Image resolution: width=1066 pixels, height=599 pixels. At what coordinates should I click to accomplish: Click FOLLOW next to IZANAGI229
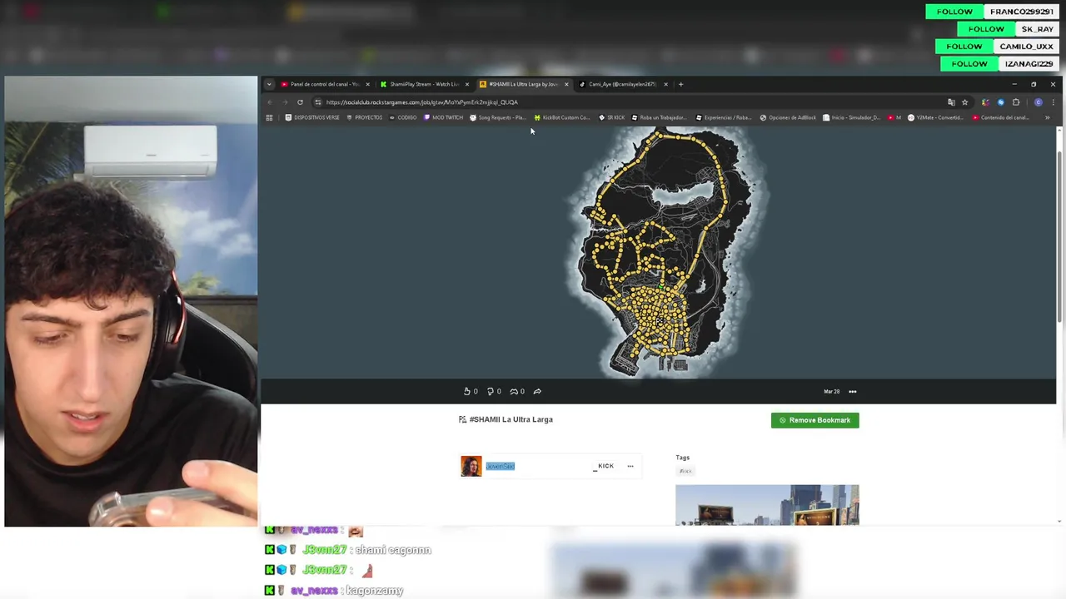[x=969, y=64]
